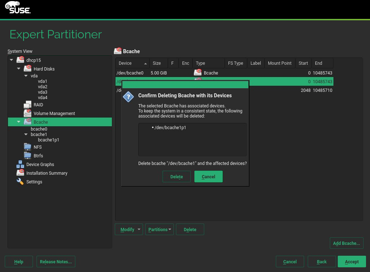
Task: Click the Volume Management icon
Action: (28, 114)
